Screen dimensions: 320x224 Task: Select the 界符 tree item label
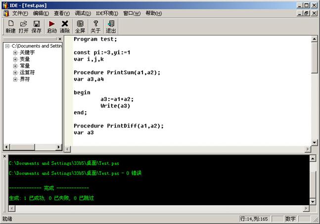25,79
